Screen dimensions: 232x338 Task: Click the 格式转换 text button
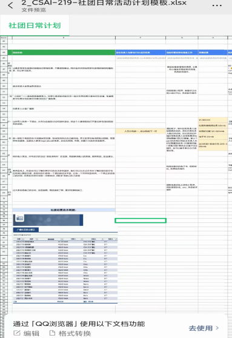tap(75, 333)
